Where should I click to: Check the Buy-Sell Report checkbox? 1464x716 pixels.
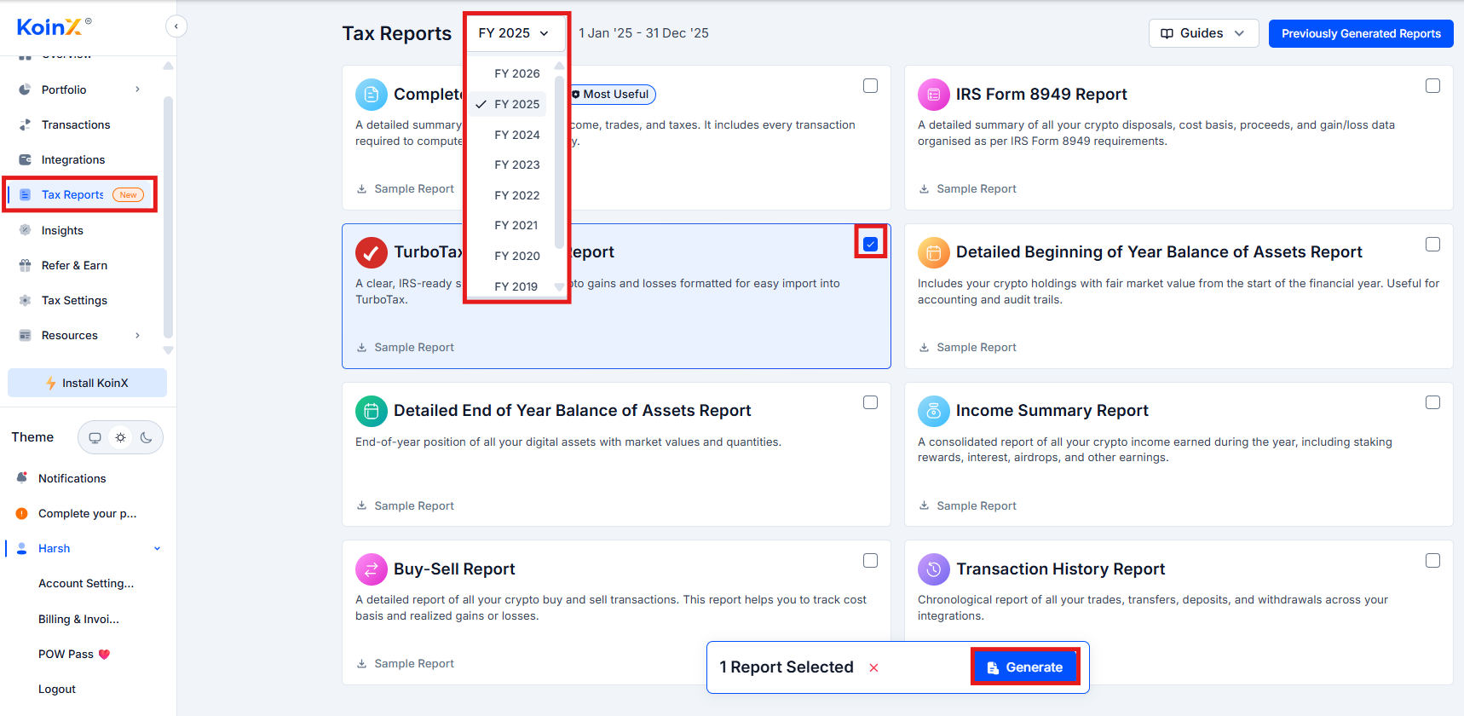(x=870, y=560)
